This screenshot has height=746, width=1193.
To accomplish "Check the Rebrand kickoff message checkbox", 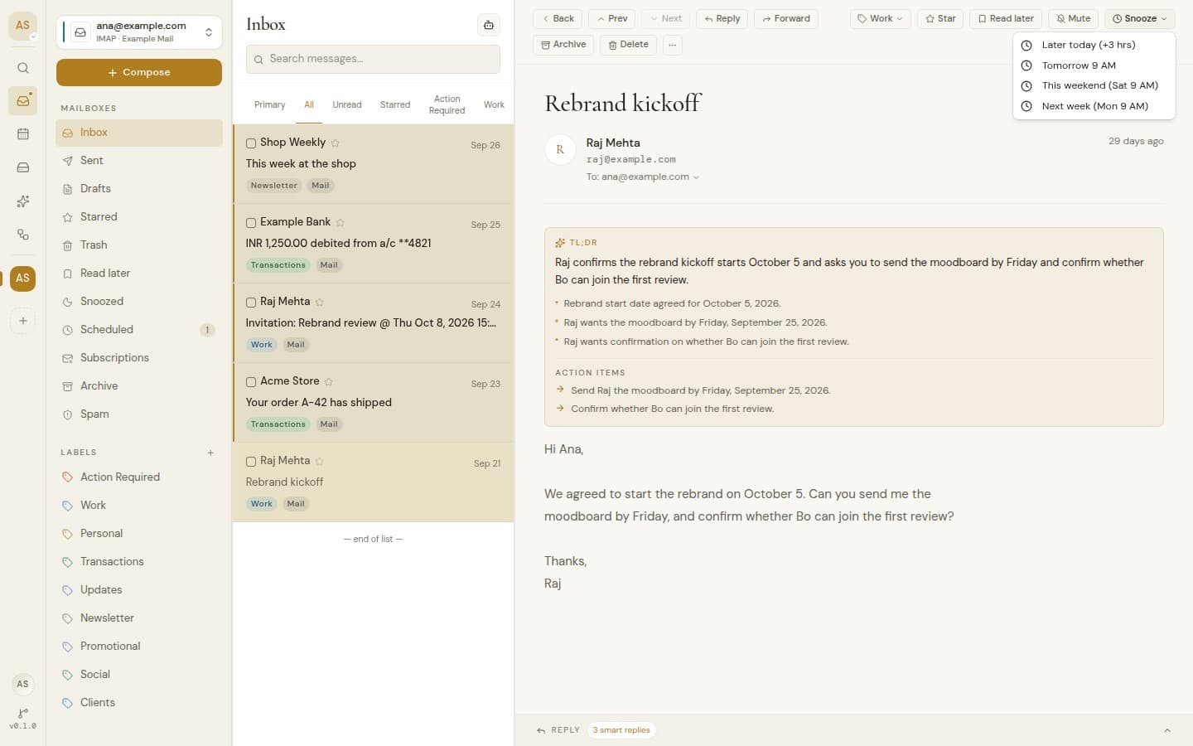I will pyautogui.click(x=251, y=462).
